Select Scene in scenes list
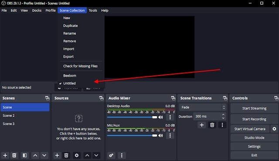Screen dimensions: 279x161 pyautogui.click(x=25, y=107)
